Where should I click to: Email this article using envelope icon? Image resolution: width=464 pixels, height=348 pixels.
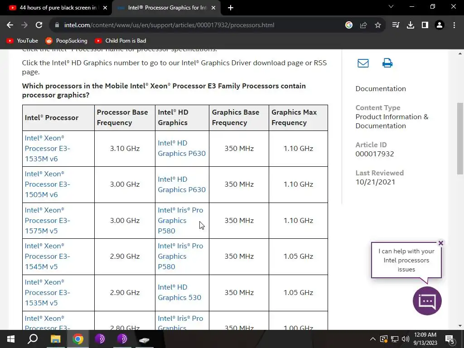[x=363, y=63]
